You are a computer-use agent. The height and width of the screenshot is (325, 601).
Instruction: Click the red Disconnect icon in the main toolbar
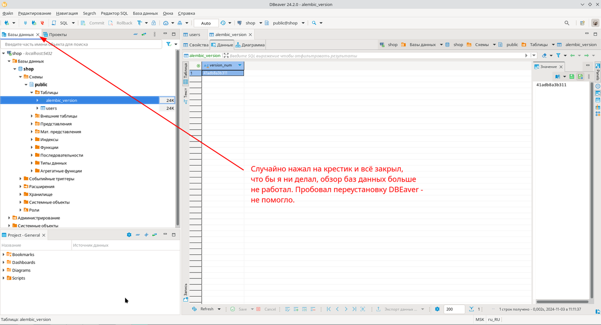tap(42, 23)
